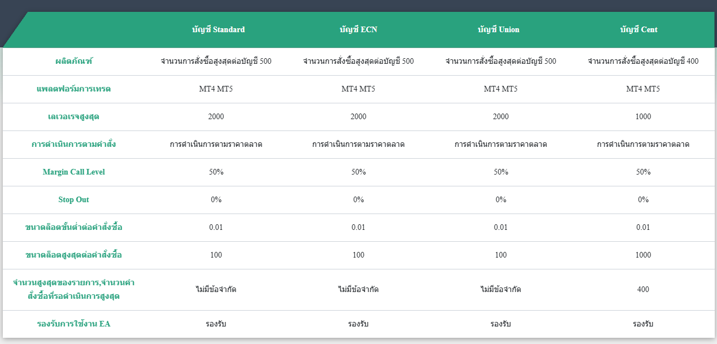Click the Margin Call Level row label
Image resolution: width=717 pixels, height=344 pixels.
click(73, 172)
